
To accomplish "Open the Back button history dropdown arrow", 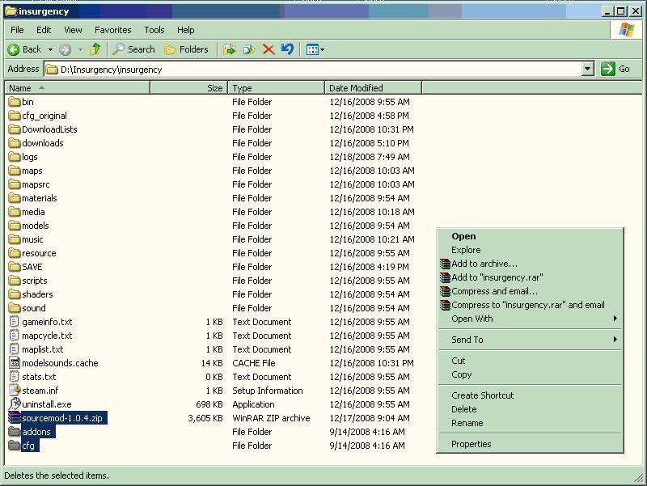I will tap(50, 49).
